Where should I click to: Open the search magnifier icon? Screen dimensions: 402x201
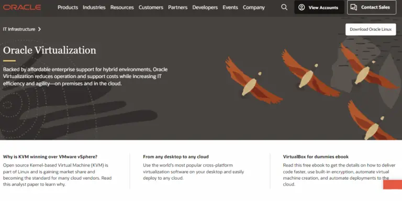click(x=284, y=7)
